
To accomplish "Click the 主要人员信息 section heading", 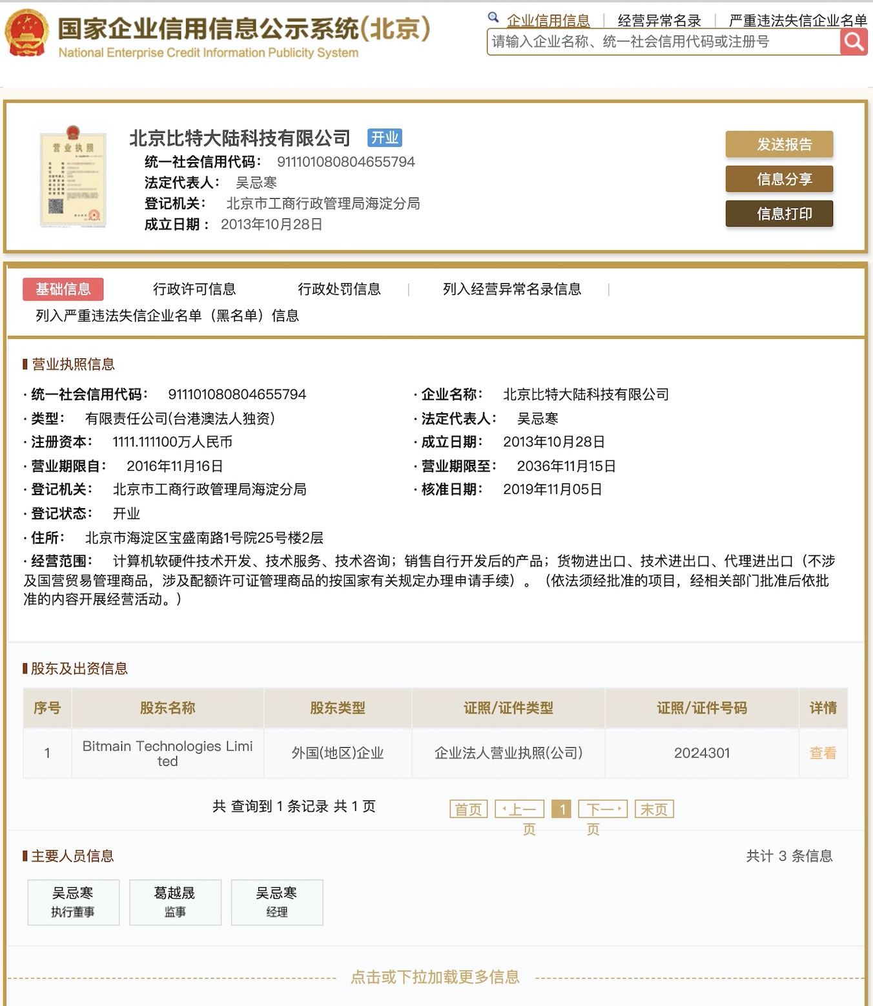I will pyautogui.click(x=73, y=856).
